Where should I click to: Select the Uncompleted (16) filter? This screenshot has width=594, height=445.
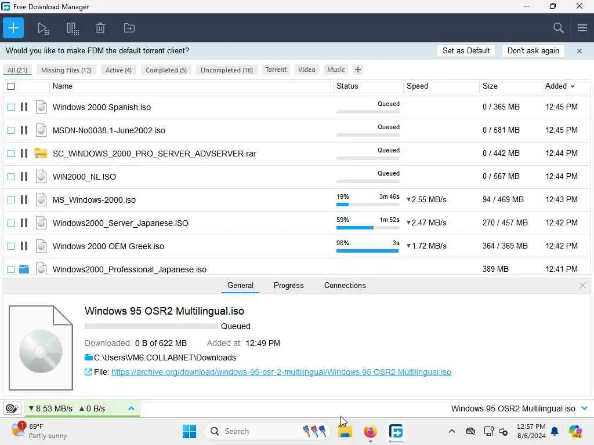point(227,70)
